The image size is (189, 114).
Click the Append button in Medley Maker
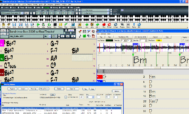12,89
